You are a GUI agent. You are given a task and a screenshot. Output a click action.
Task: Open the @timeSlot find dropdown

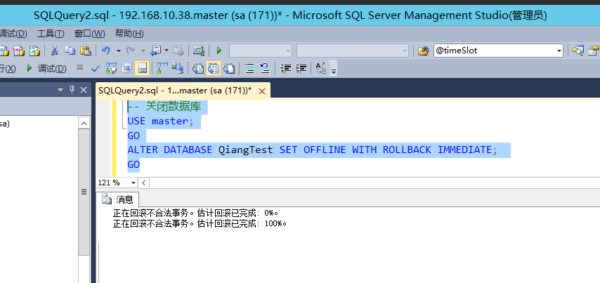click(x=559, y=51)
